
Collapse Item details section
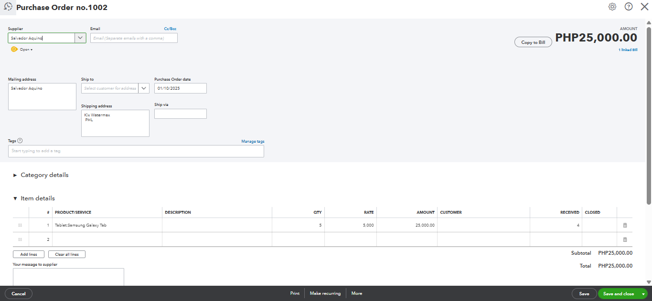click(15, 198)
